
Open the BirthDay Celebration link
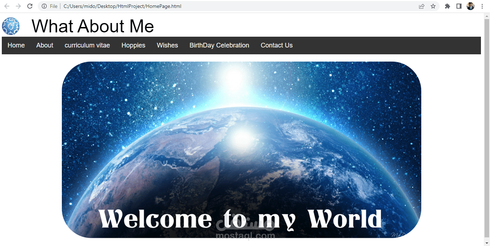tap(219, 45)
